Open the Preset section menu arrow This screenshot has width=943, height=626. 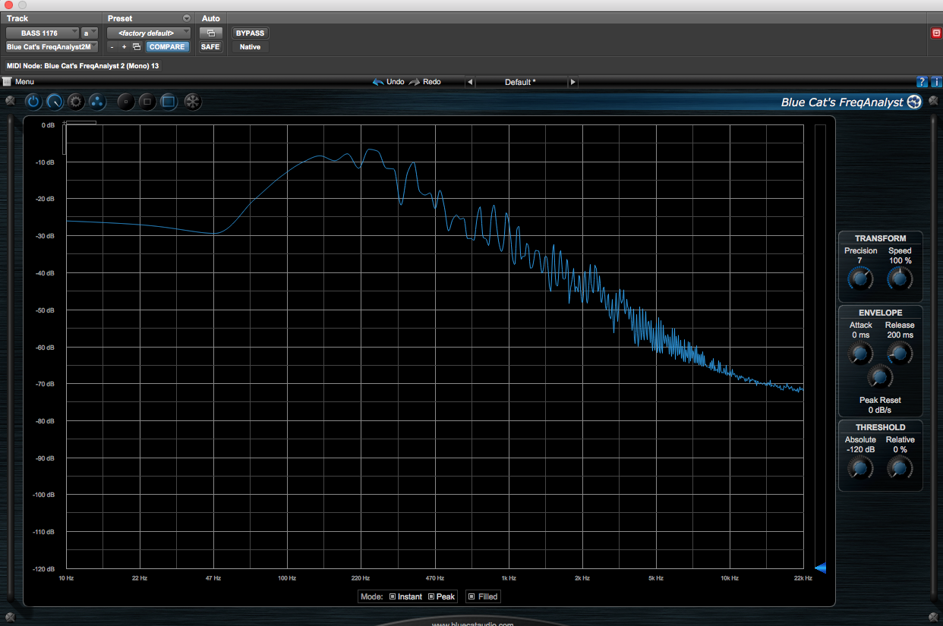187,18
